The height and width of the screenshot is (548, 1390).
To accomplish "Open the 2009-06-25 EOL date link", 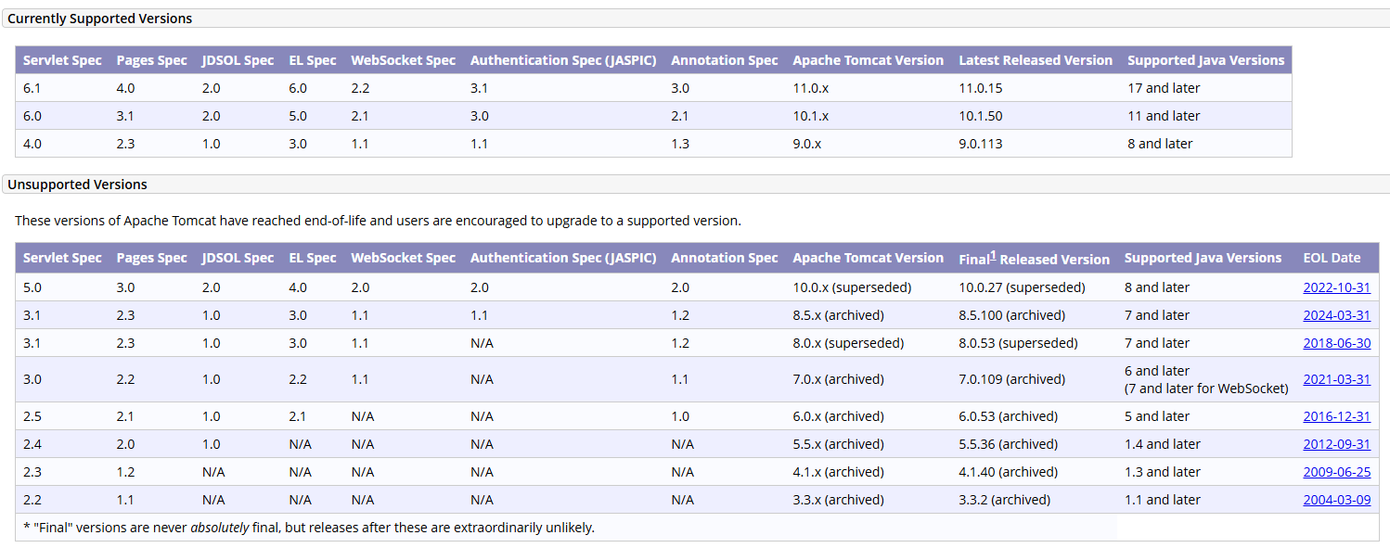I will point(1336,472).
